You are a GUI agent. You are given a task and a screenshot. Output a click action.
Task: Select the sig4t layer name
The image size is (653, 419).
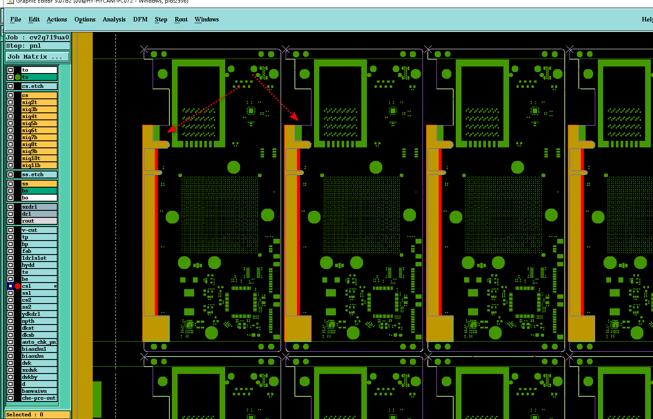(39, 116)
